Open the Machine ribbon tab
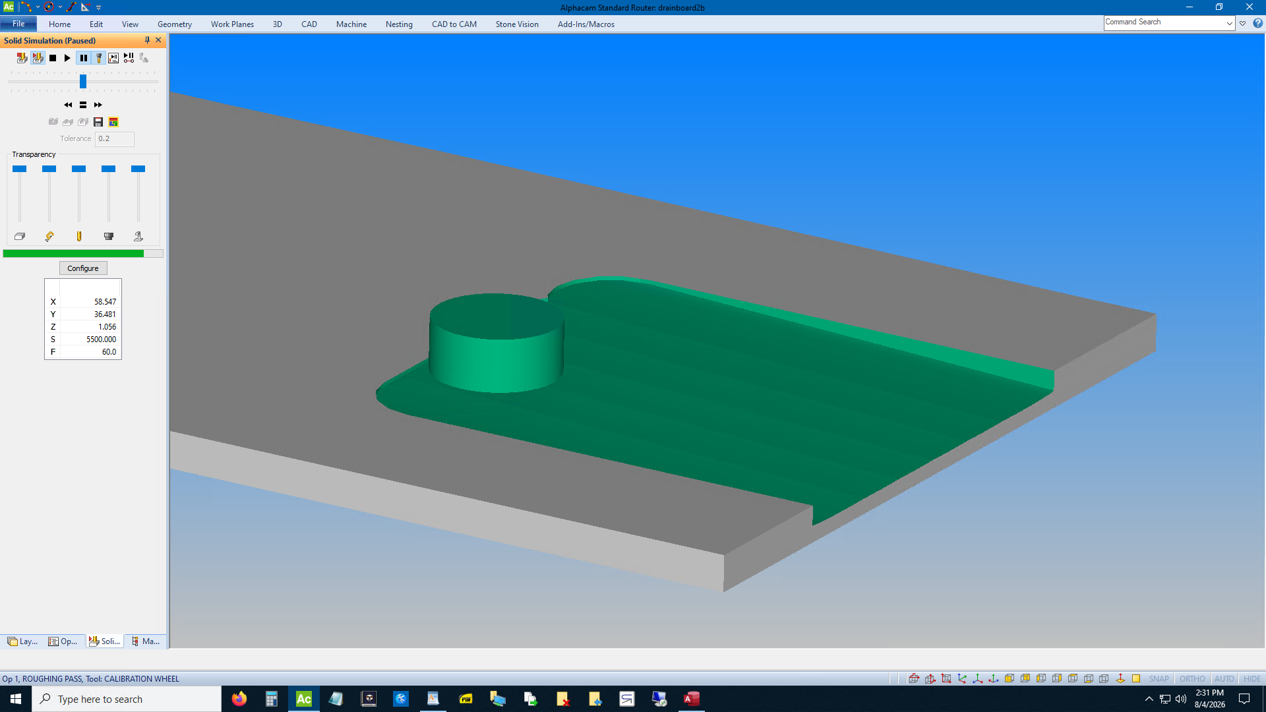Image resolution: width=1266 pixels, height=712 pixels. 351,24
